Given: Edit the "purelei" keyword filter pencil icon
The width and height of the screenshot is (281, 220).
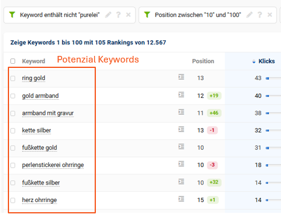Looking at the screenshot, I should tap(108, 14).
